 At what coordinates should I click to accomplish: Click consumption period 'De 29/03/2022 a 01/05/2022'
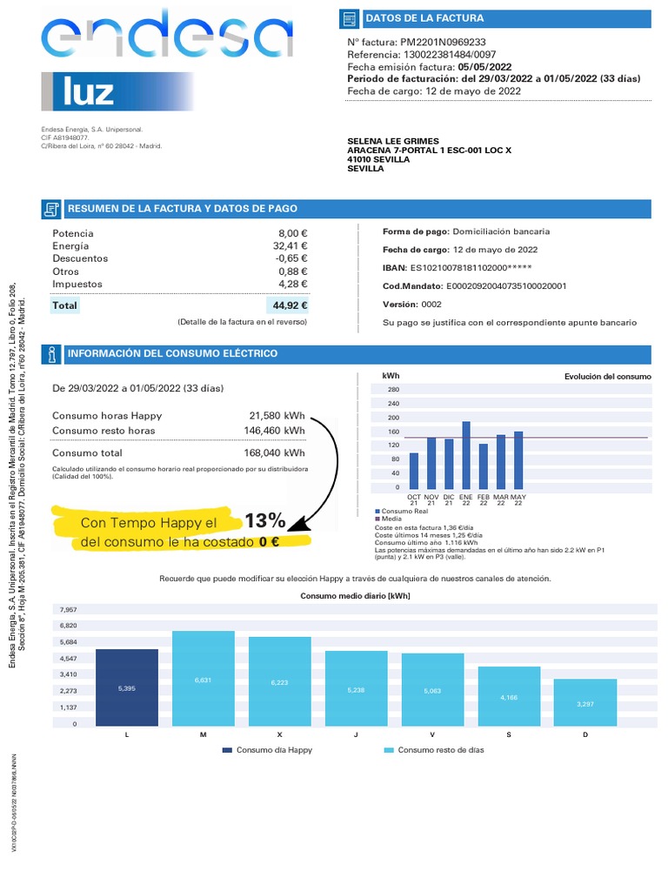click(138, 389)
